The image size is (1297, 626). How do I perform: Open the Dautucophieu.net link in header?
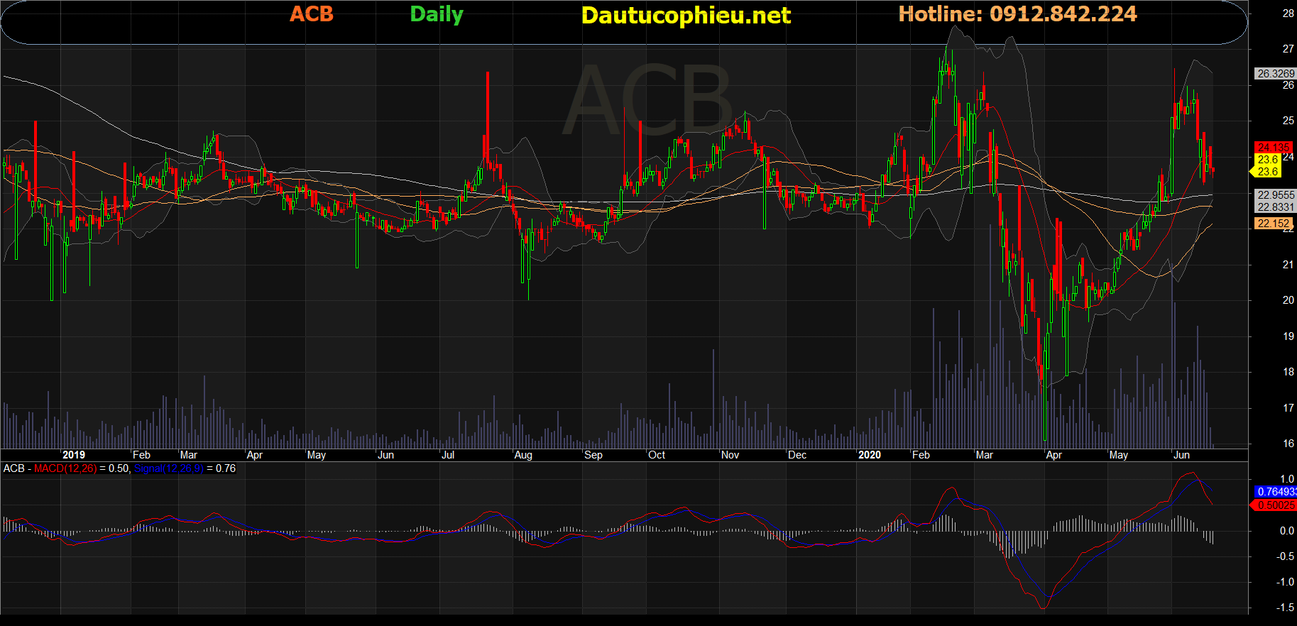coord(685,16)
